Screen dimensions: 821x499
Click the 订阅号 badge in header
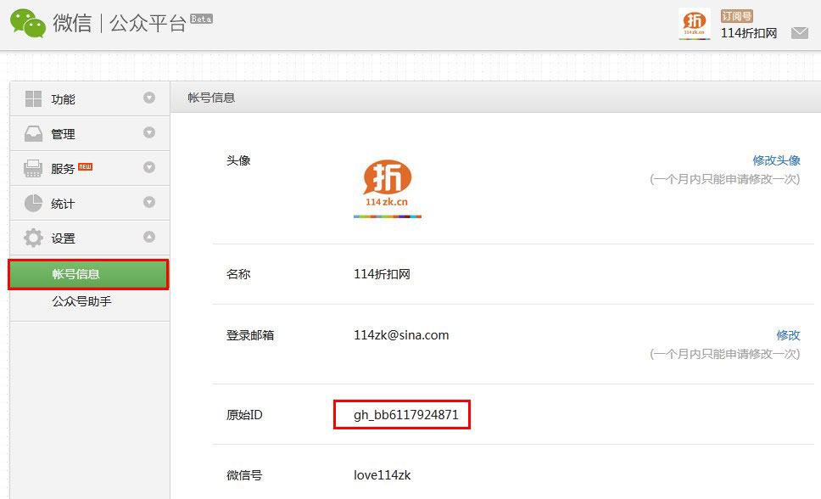point(736,16)
